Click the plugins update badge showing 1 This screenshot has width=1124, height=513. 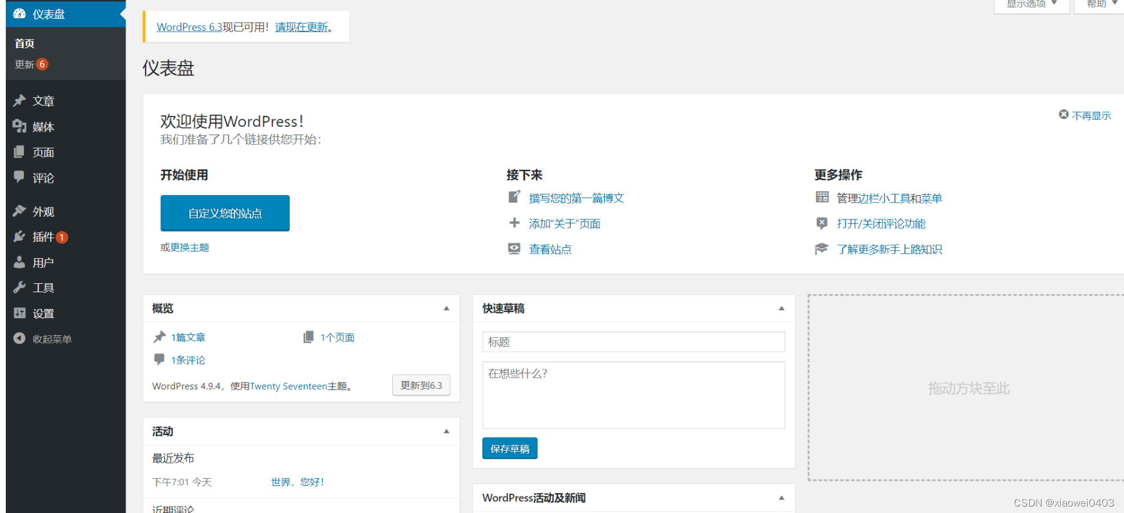(62, 237)
